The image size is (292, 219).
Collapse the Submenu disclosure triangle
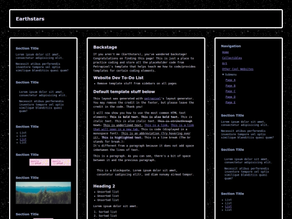point(223,75)
